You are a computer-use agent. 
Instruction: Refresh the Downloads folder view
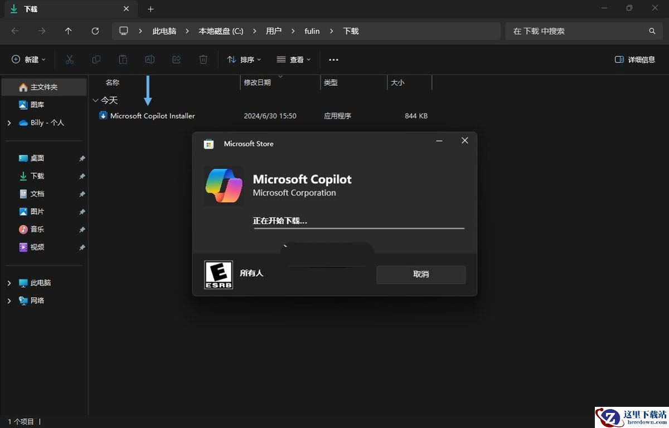point(95,31)
